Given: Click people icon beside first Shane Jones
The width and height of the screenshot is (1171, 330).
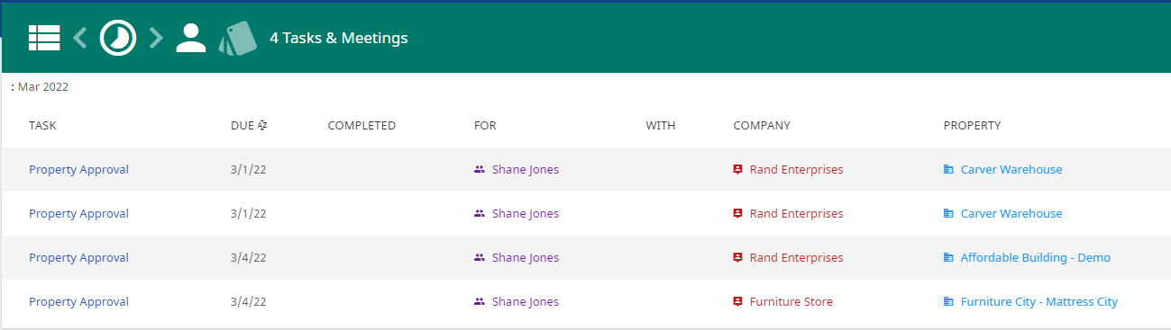Looking at the screenshot, I should [x=480, y=169].
